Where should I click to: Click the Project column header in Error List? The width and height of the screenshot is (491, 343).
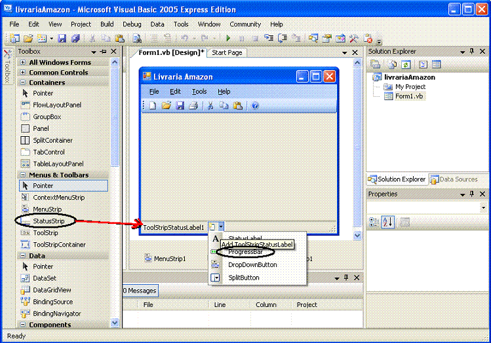click(307, 304)
